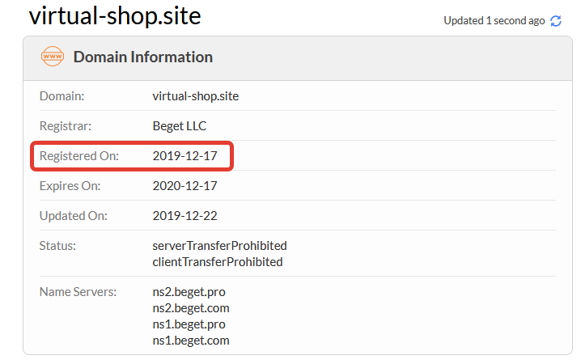
Task: Select the domain value virtual-shop.site
Action: (x=196, y=96)
